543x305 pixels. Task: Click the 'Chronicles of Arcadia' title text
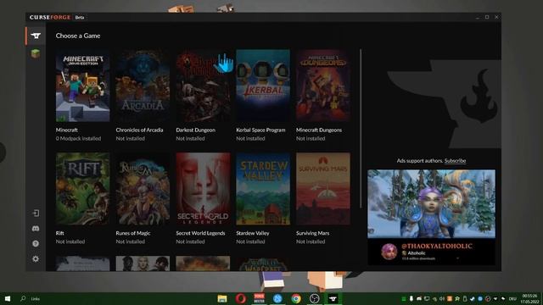pyautogui.click(x=139, y=130)
